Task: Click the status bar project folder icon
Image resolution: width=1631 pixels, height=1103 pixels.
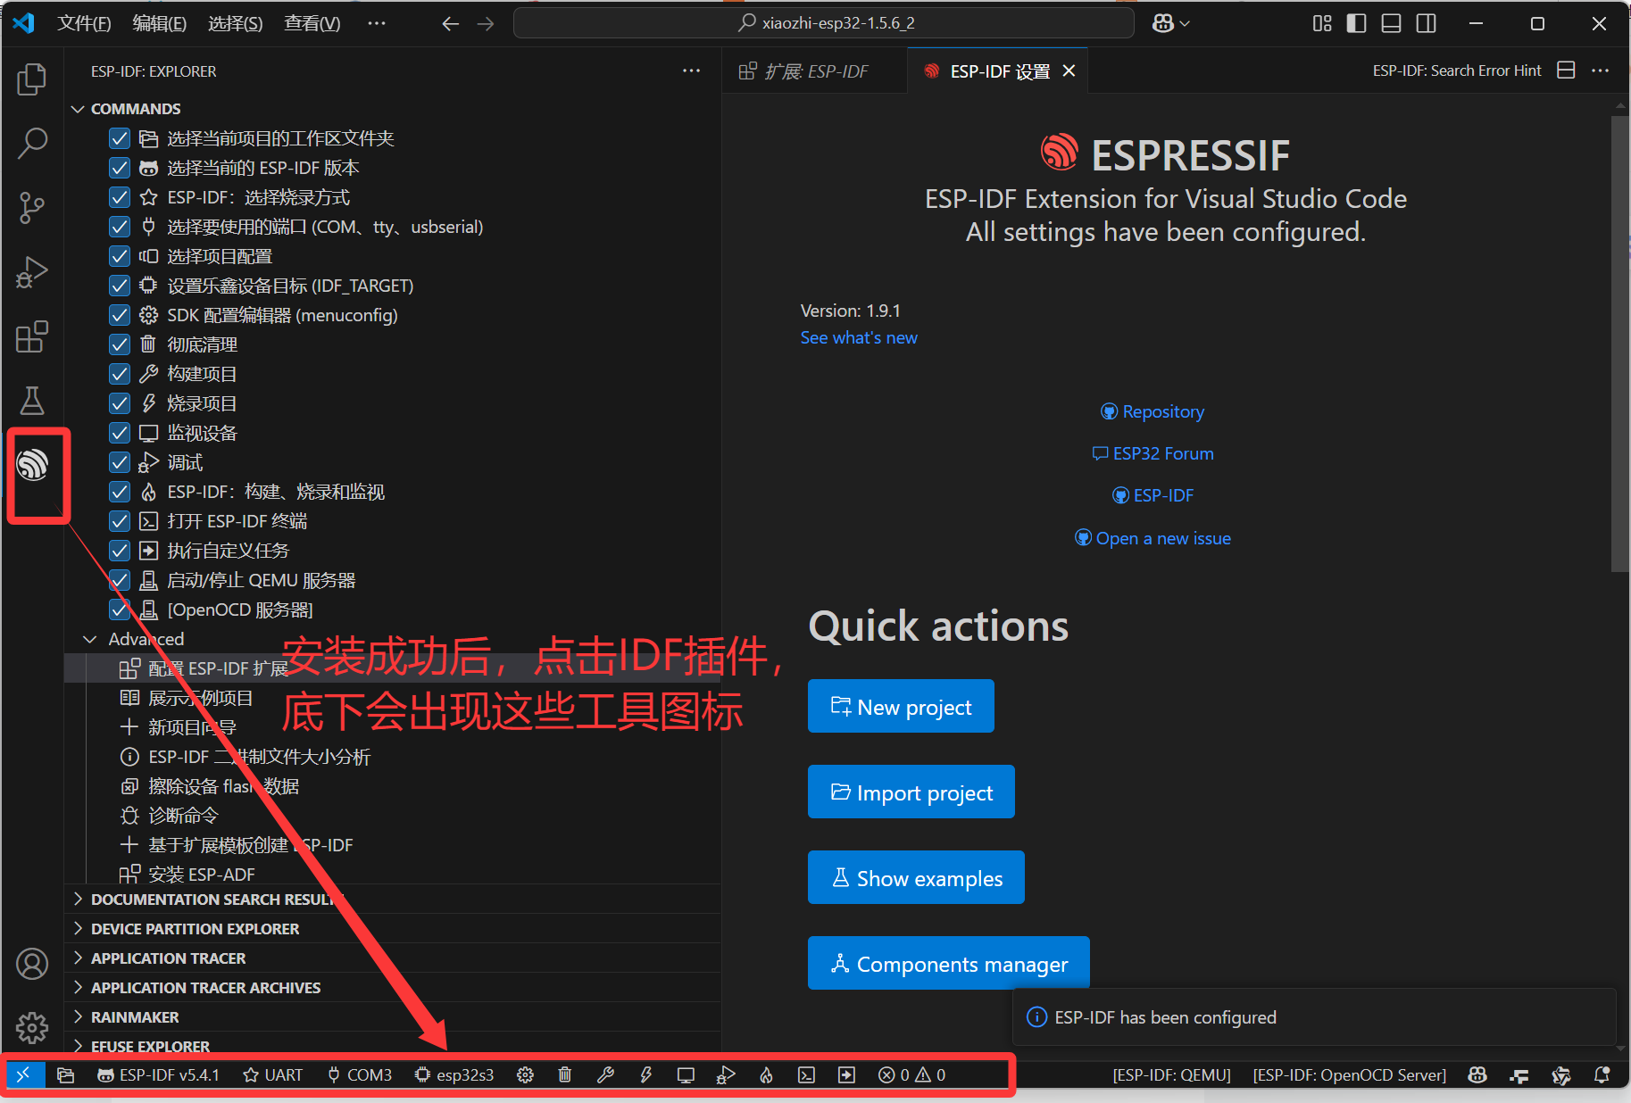Action: (65, 1074)
